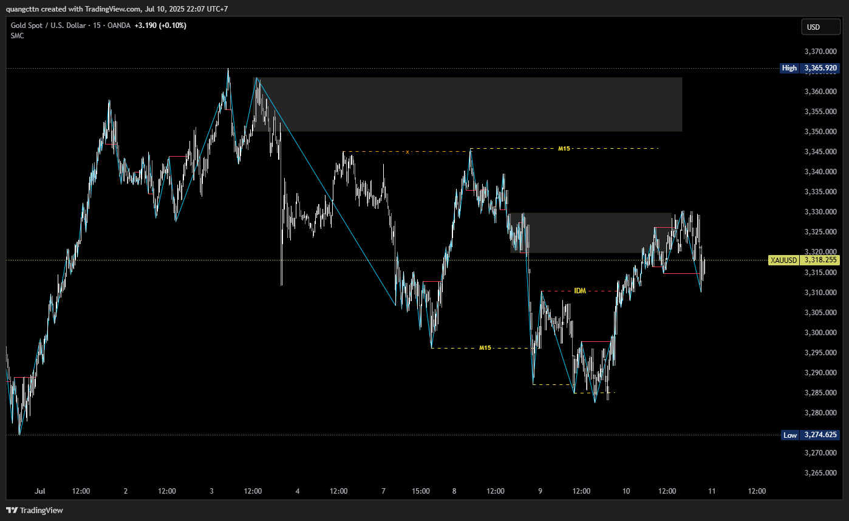Click date 11 on the time axis
Screen dimensions: 849x521
(711, 491)
